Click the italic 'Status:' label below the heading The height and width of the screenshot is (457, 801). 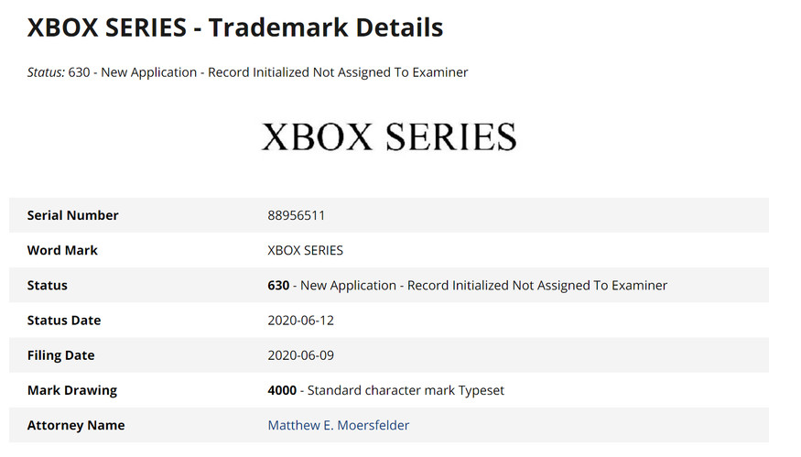46,72
